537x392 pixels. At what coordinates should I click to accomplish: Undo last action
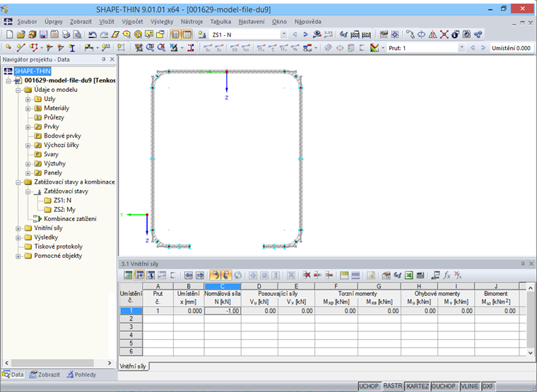(92, 34)
